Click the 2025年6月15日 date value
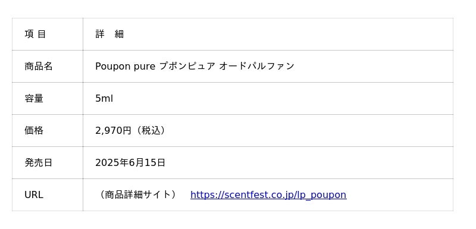 (x=130, y=163)
